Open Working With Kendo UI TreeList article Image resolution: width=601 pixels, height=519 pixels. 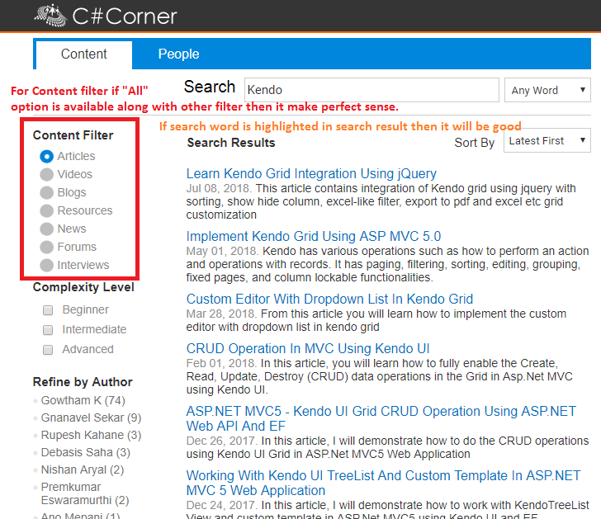tap(383, 483)
